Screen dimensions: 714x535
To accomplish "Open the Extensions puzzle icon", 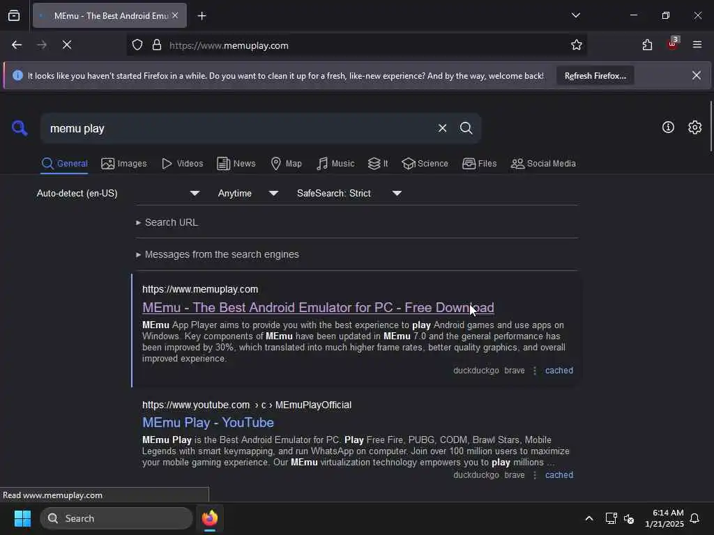I will point(647,45).
